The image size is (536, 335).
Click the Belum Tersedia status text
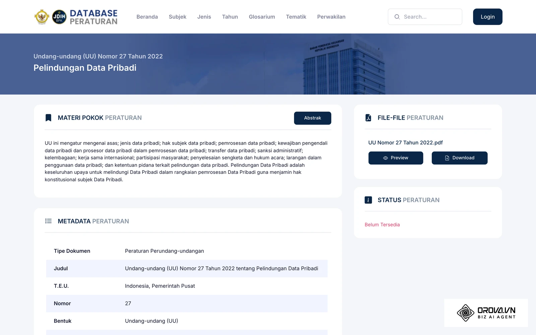click(x=382, y=225)
